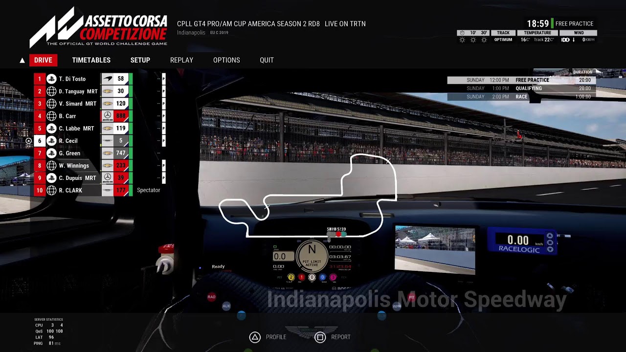The image size is (626, 352).
Task: Select driver R. CLARK name
Action: [70, 191]
